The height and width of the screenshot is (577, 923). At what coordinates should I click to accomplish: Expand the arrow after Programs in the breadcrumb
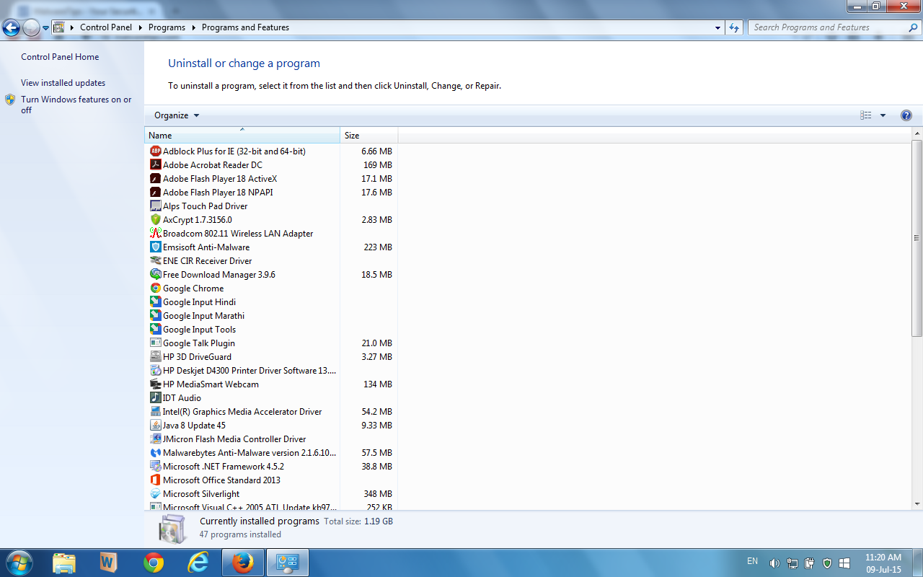pyautogui.click(x=193, y=27)
